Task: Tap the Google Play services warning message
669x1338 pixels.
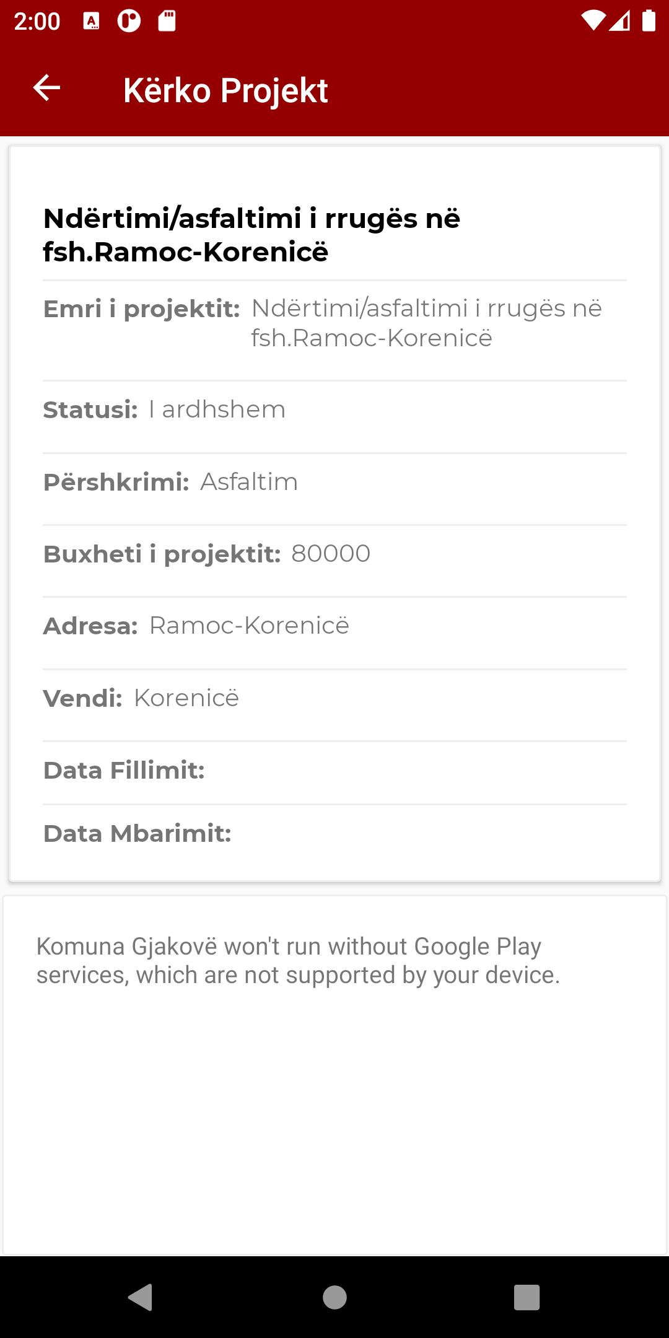Action: click(298, 961)
